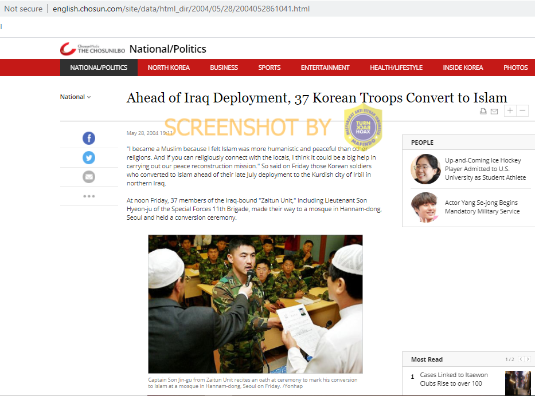Send article via small mail icon
The width and height of the screenshot is (535, 396).
(494, 112)
